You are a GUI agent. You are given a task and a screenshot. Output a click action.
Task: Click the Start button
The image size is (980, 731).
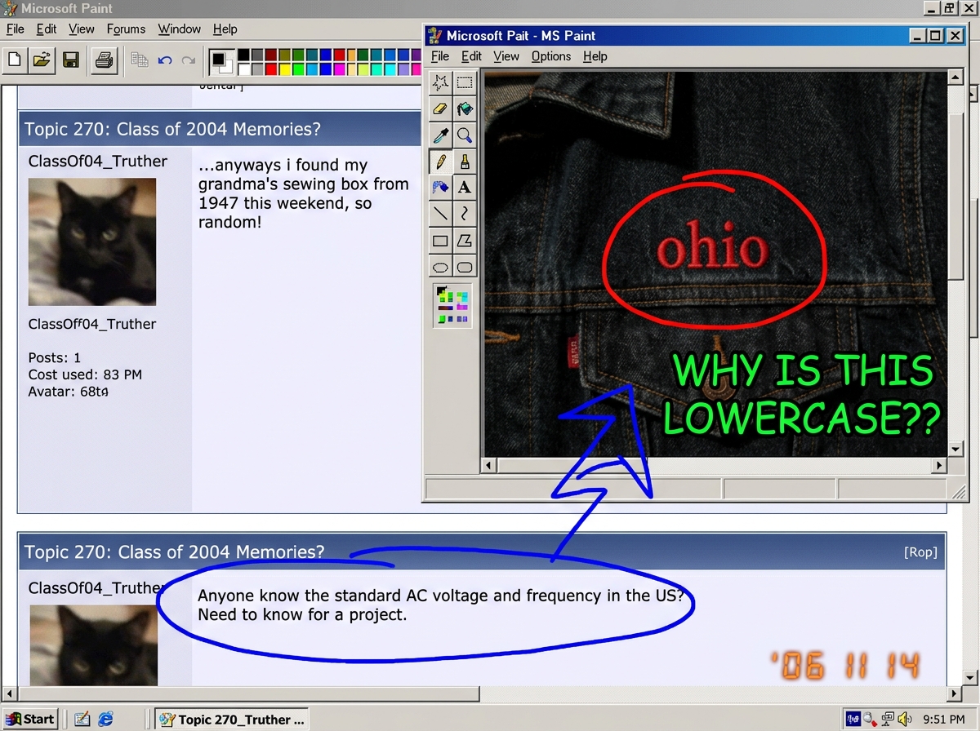[30, 719]
